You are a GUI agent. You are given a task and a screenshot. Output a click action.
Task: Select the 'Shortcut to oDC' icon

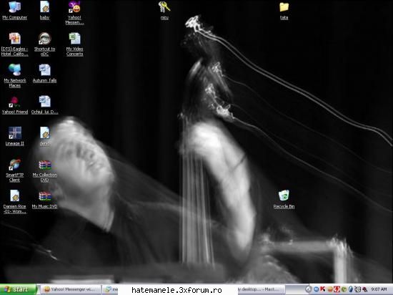coord(44,44)
